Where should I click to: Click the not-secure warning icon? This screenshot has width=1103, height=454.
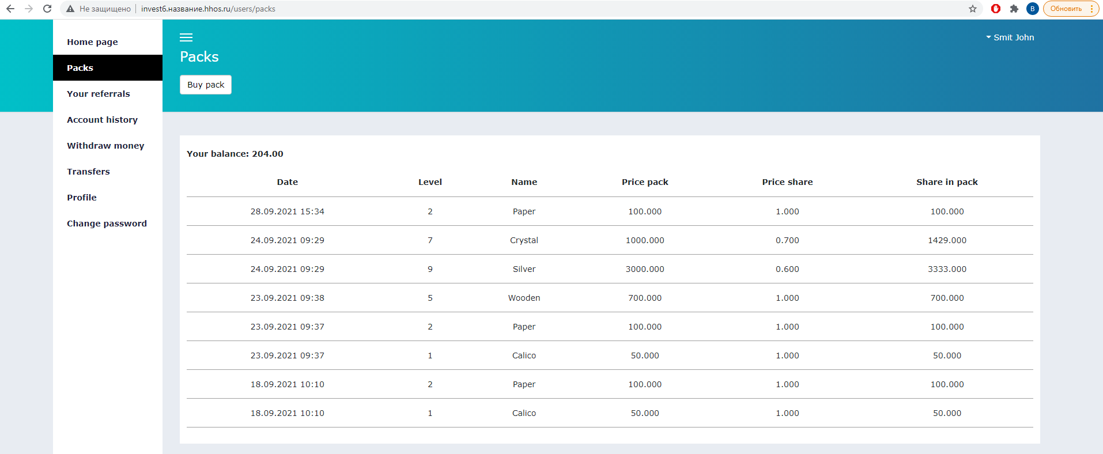pyautogui.click(x=70, y=9)
